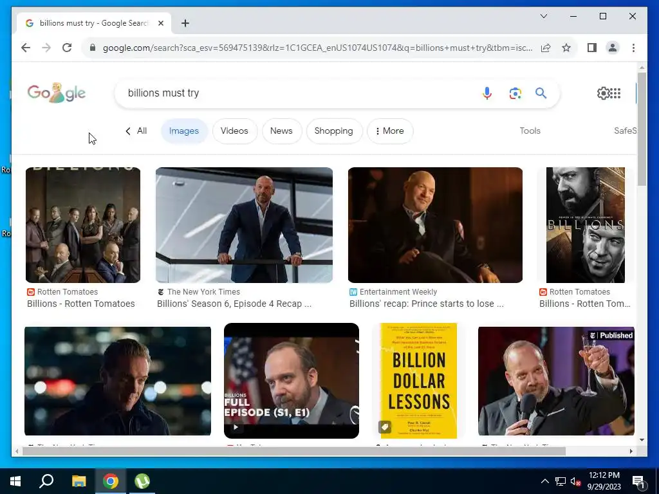Viewport: 659px width, 494px height.
Task: Open File Explorer from the taskbar
Action: [x=79, y=481]
